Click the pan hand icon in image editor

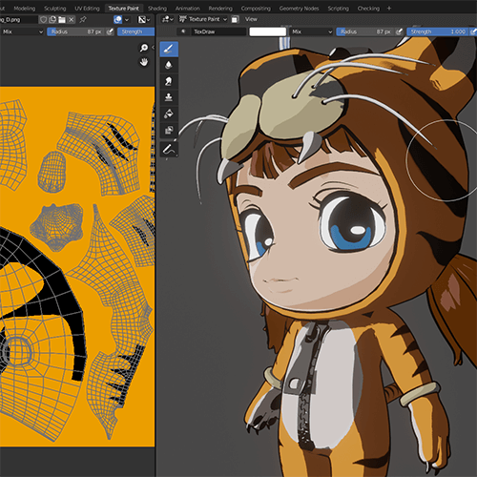pos(144,62)
